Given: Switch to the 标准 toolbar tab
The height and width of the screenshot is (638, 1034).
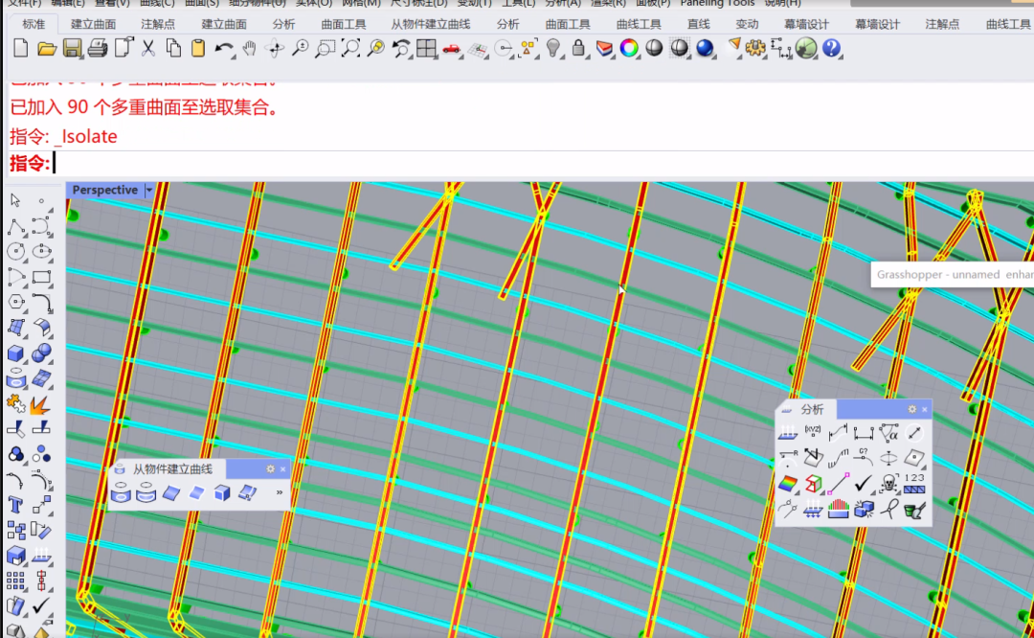Looking at the screenshot, I should [x=34, y=24].
